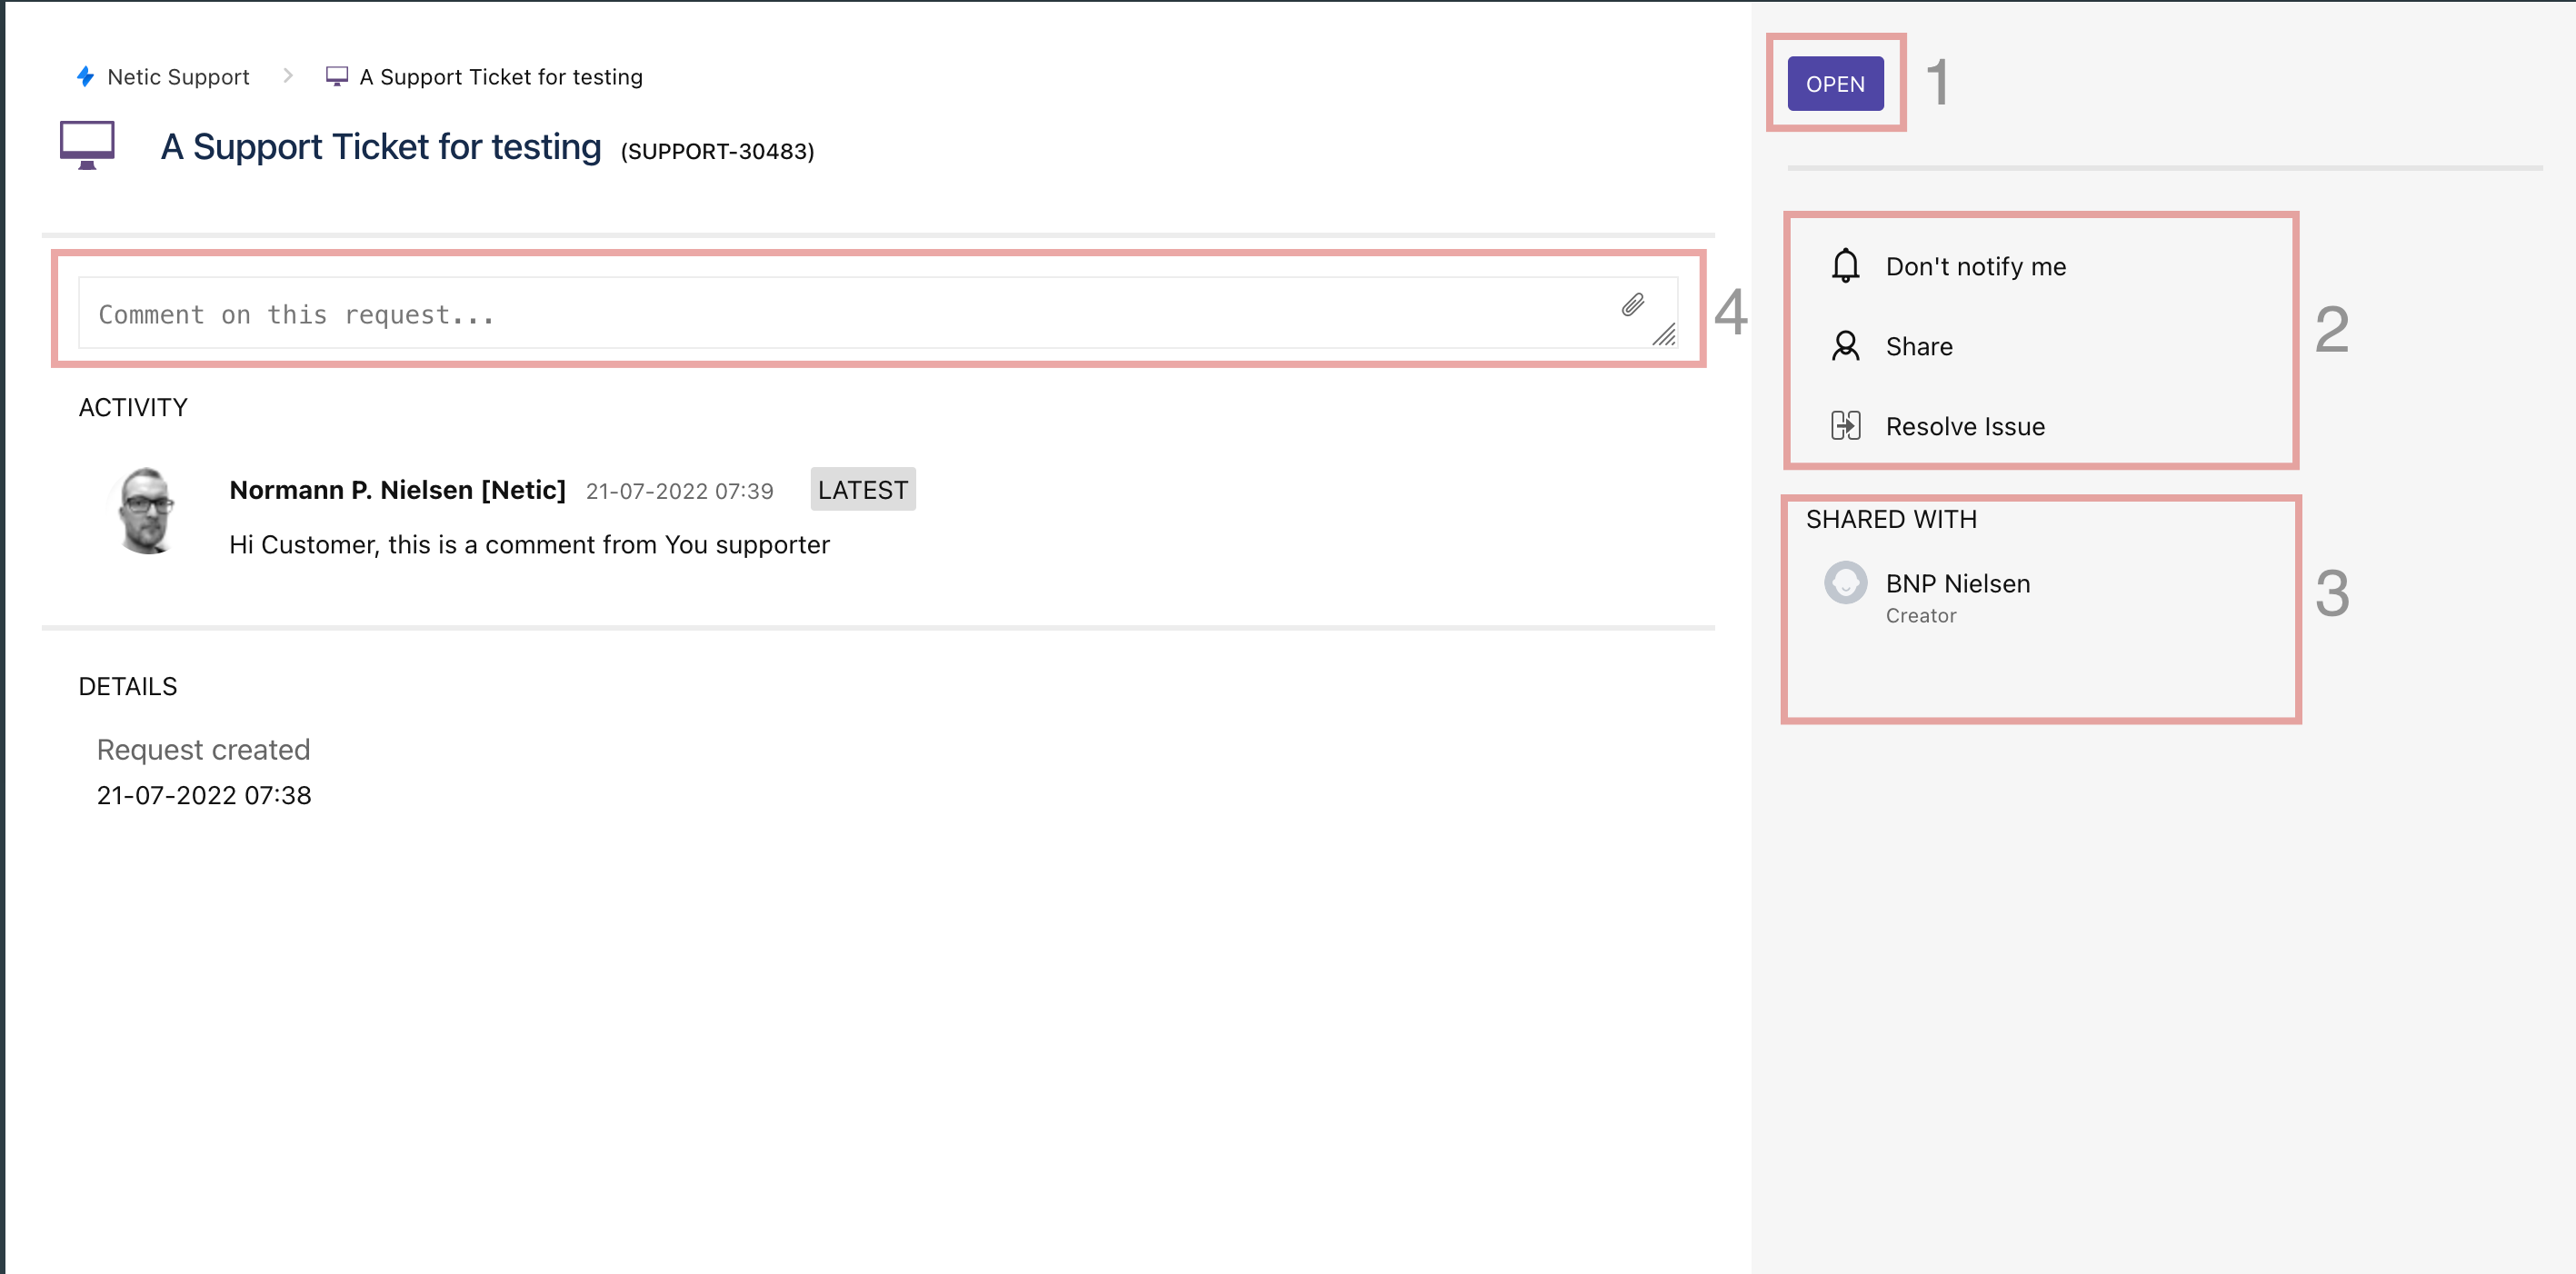The height and width of the screenshot is (1274, 2576).
Task: Click the LATEST badge
Action: (862, 489)
